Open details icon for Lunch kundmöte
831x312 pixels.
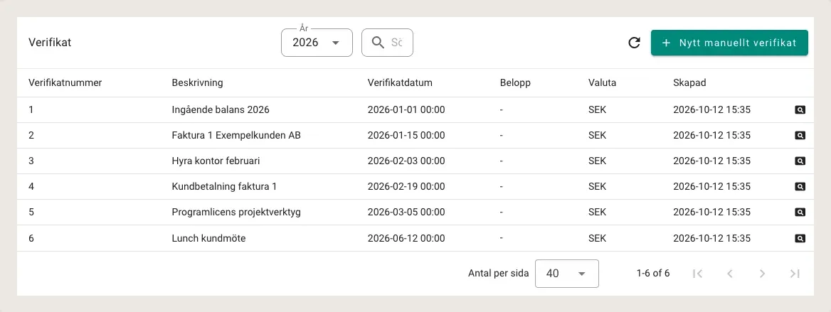[x=800, y=238]
